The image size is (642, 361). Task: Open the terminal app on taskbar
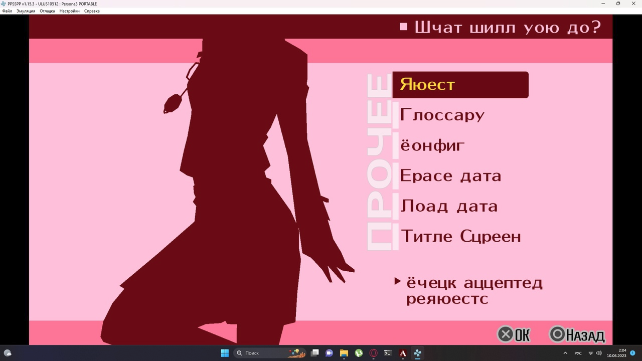coord(388,353)
